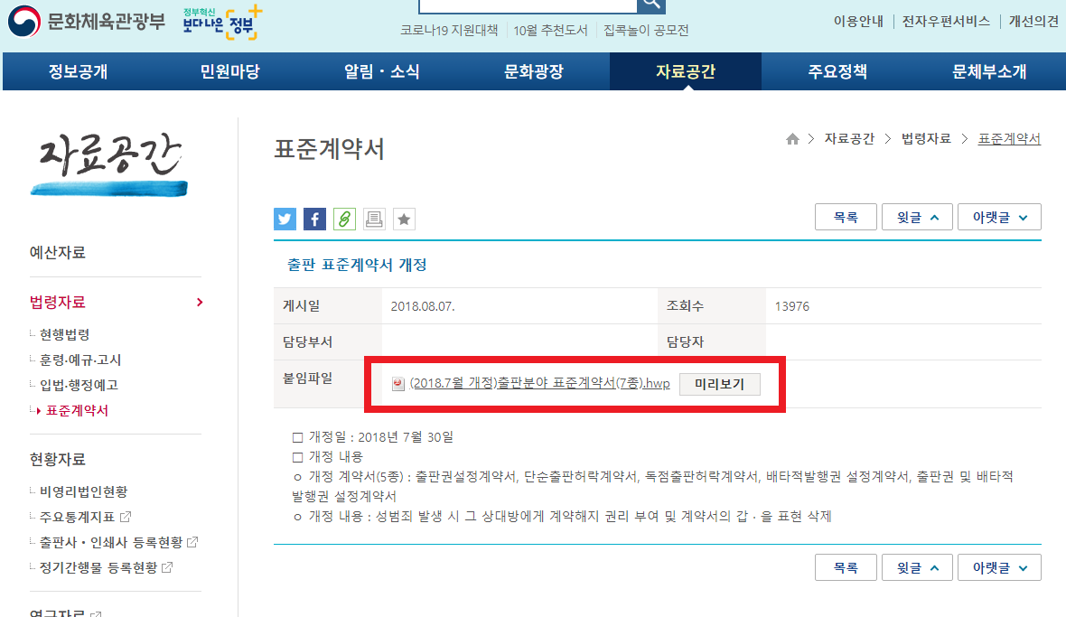Copy the page URL via the link icon

coord(343,219)
